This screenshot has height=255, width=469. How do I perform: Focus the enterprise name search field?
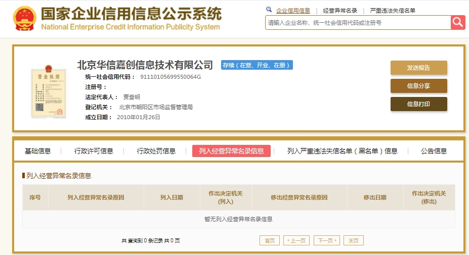[358, 23]
